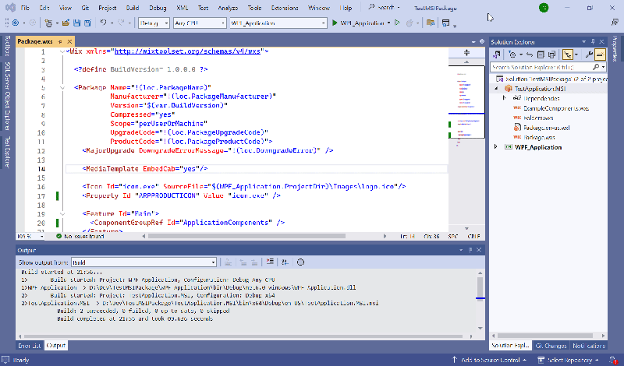Click the split editor icon above scrollbar
This screenshot has height=366, width=624.
[x=466, y=52]
